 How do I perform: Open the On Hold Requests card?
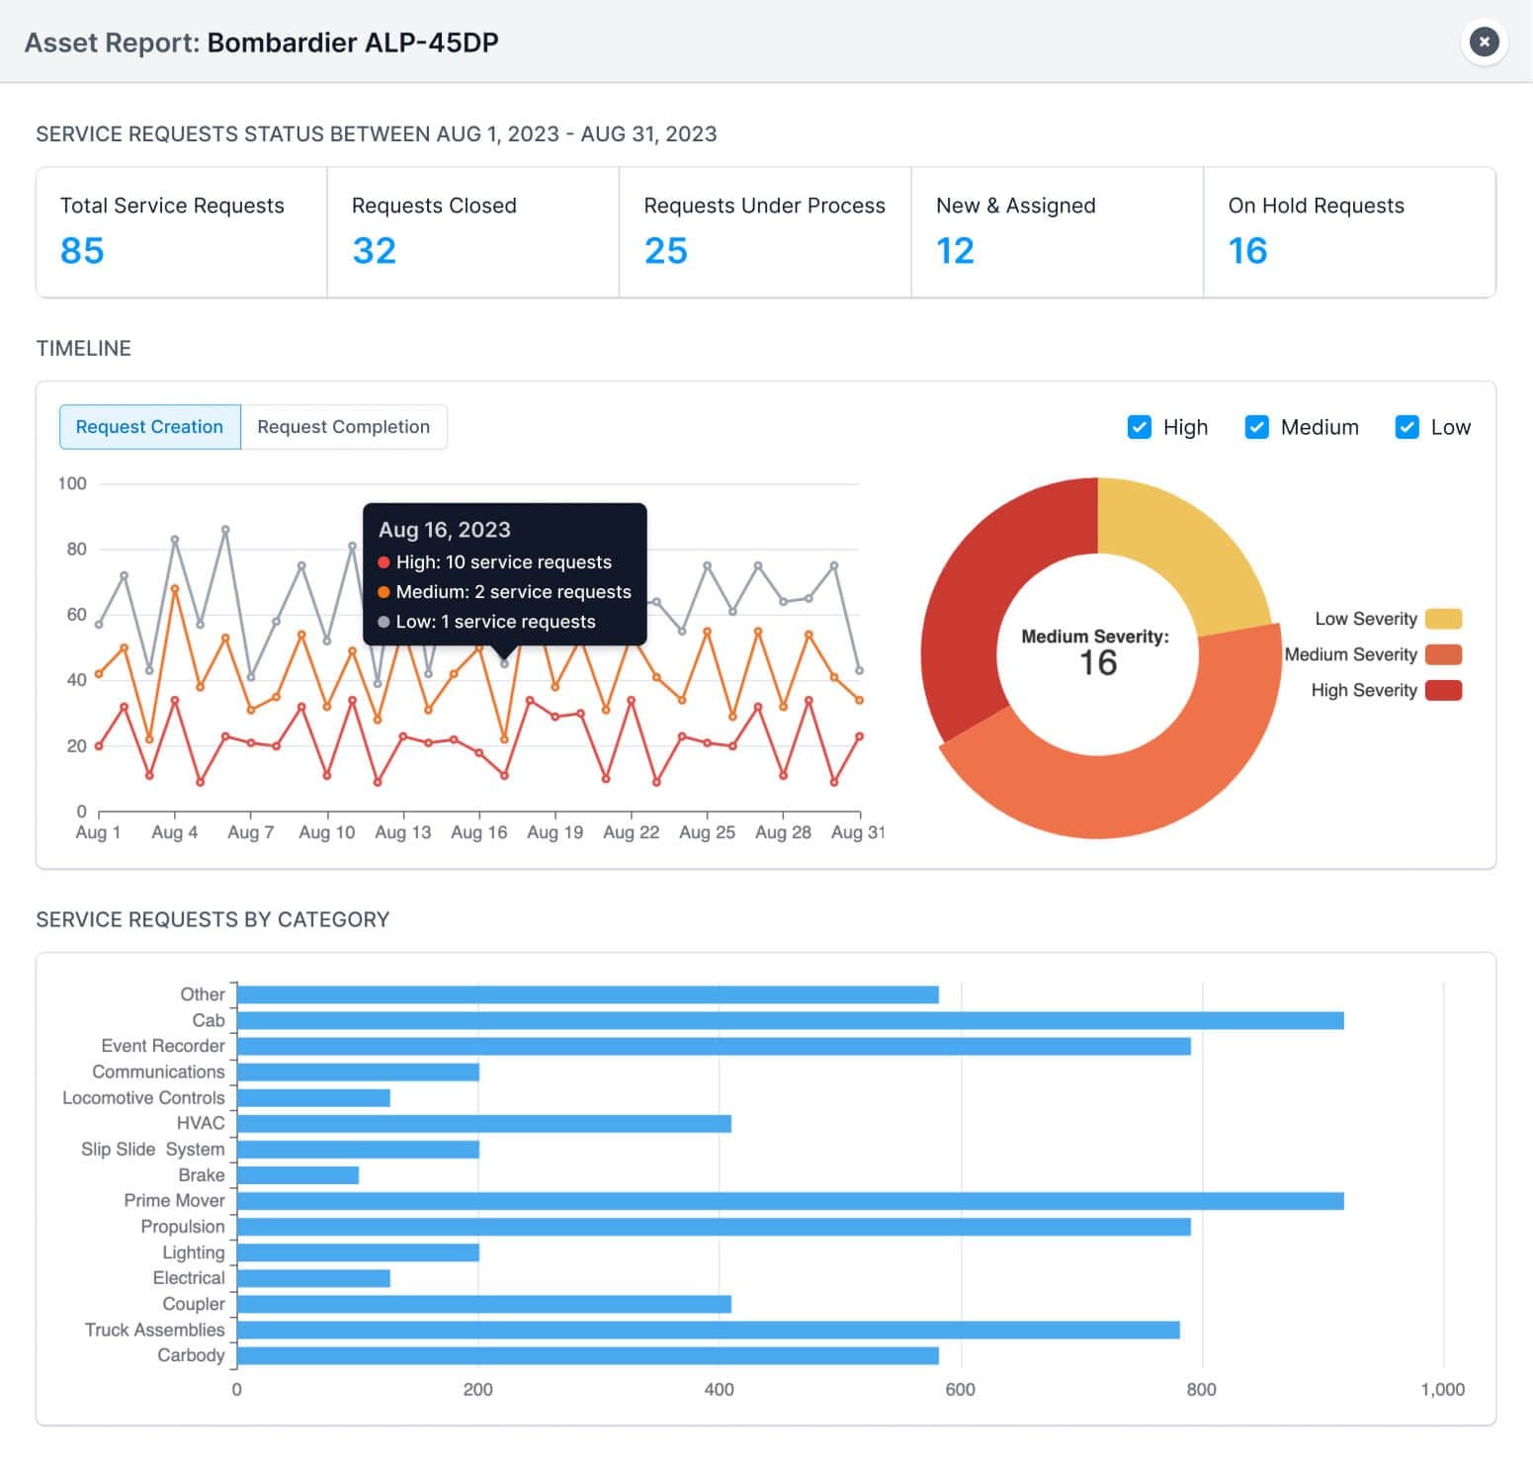point(1349,232)
